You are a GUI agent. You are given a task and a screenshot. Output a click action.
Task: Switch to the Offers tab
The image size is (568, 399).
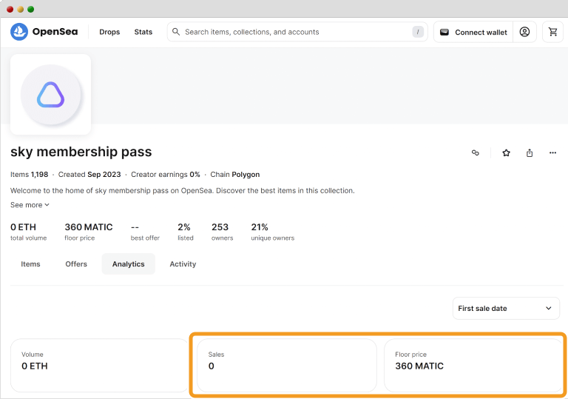(76, 264)
